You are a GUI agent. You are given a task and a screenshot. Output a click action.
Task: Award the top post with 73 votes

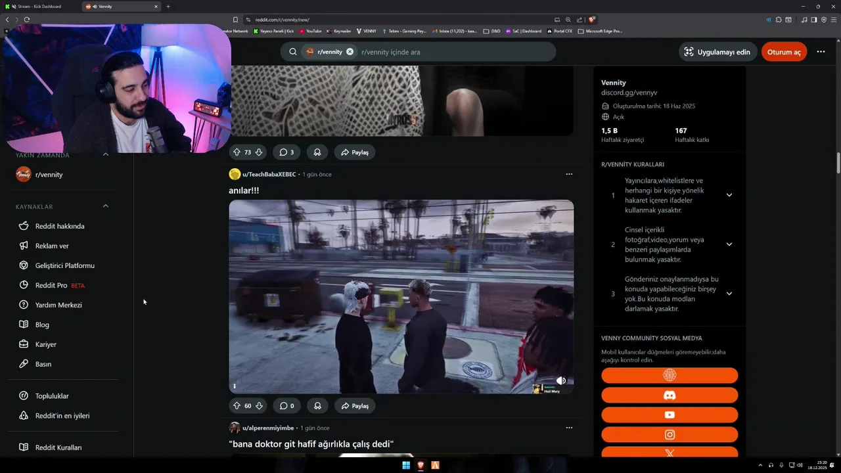pos(317,152)
